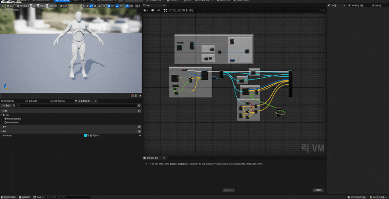This screenshot has width=389, height=199.
Task: Toggle grid position snapping in viewport toolbar
Action: [109, 6]
